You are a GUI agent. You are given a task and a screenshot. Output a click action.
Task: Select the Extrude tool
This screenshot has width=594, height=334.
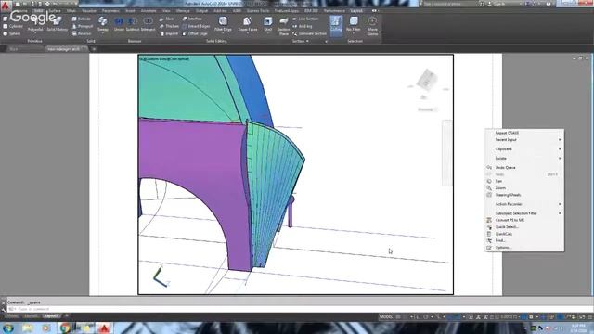82,19
